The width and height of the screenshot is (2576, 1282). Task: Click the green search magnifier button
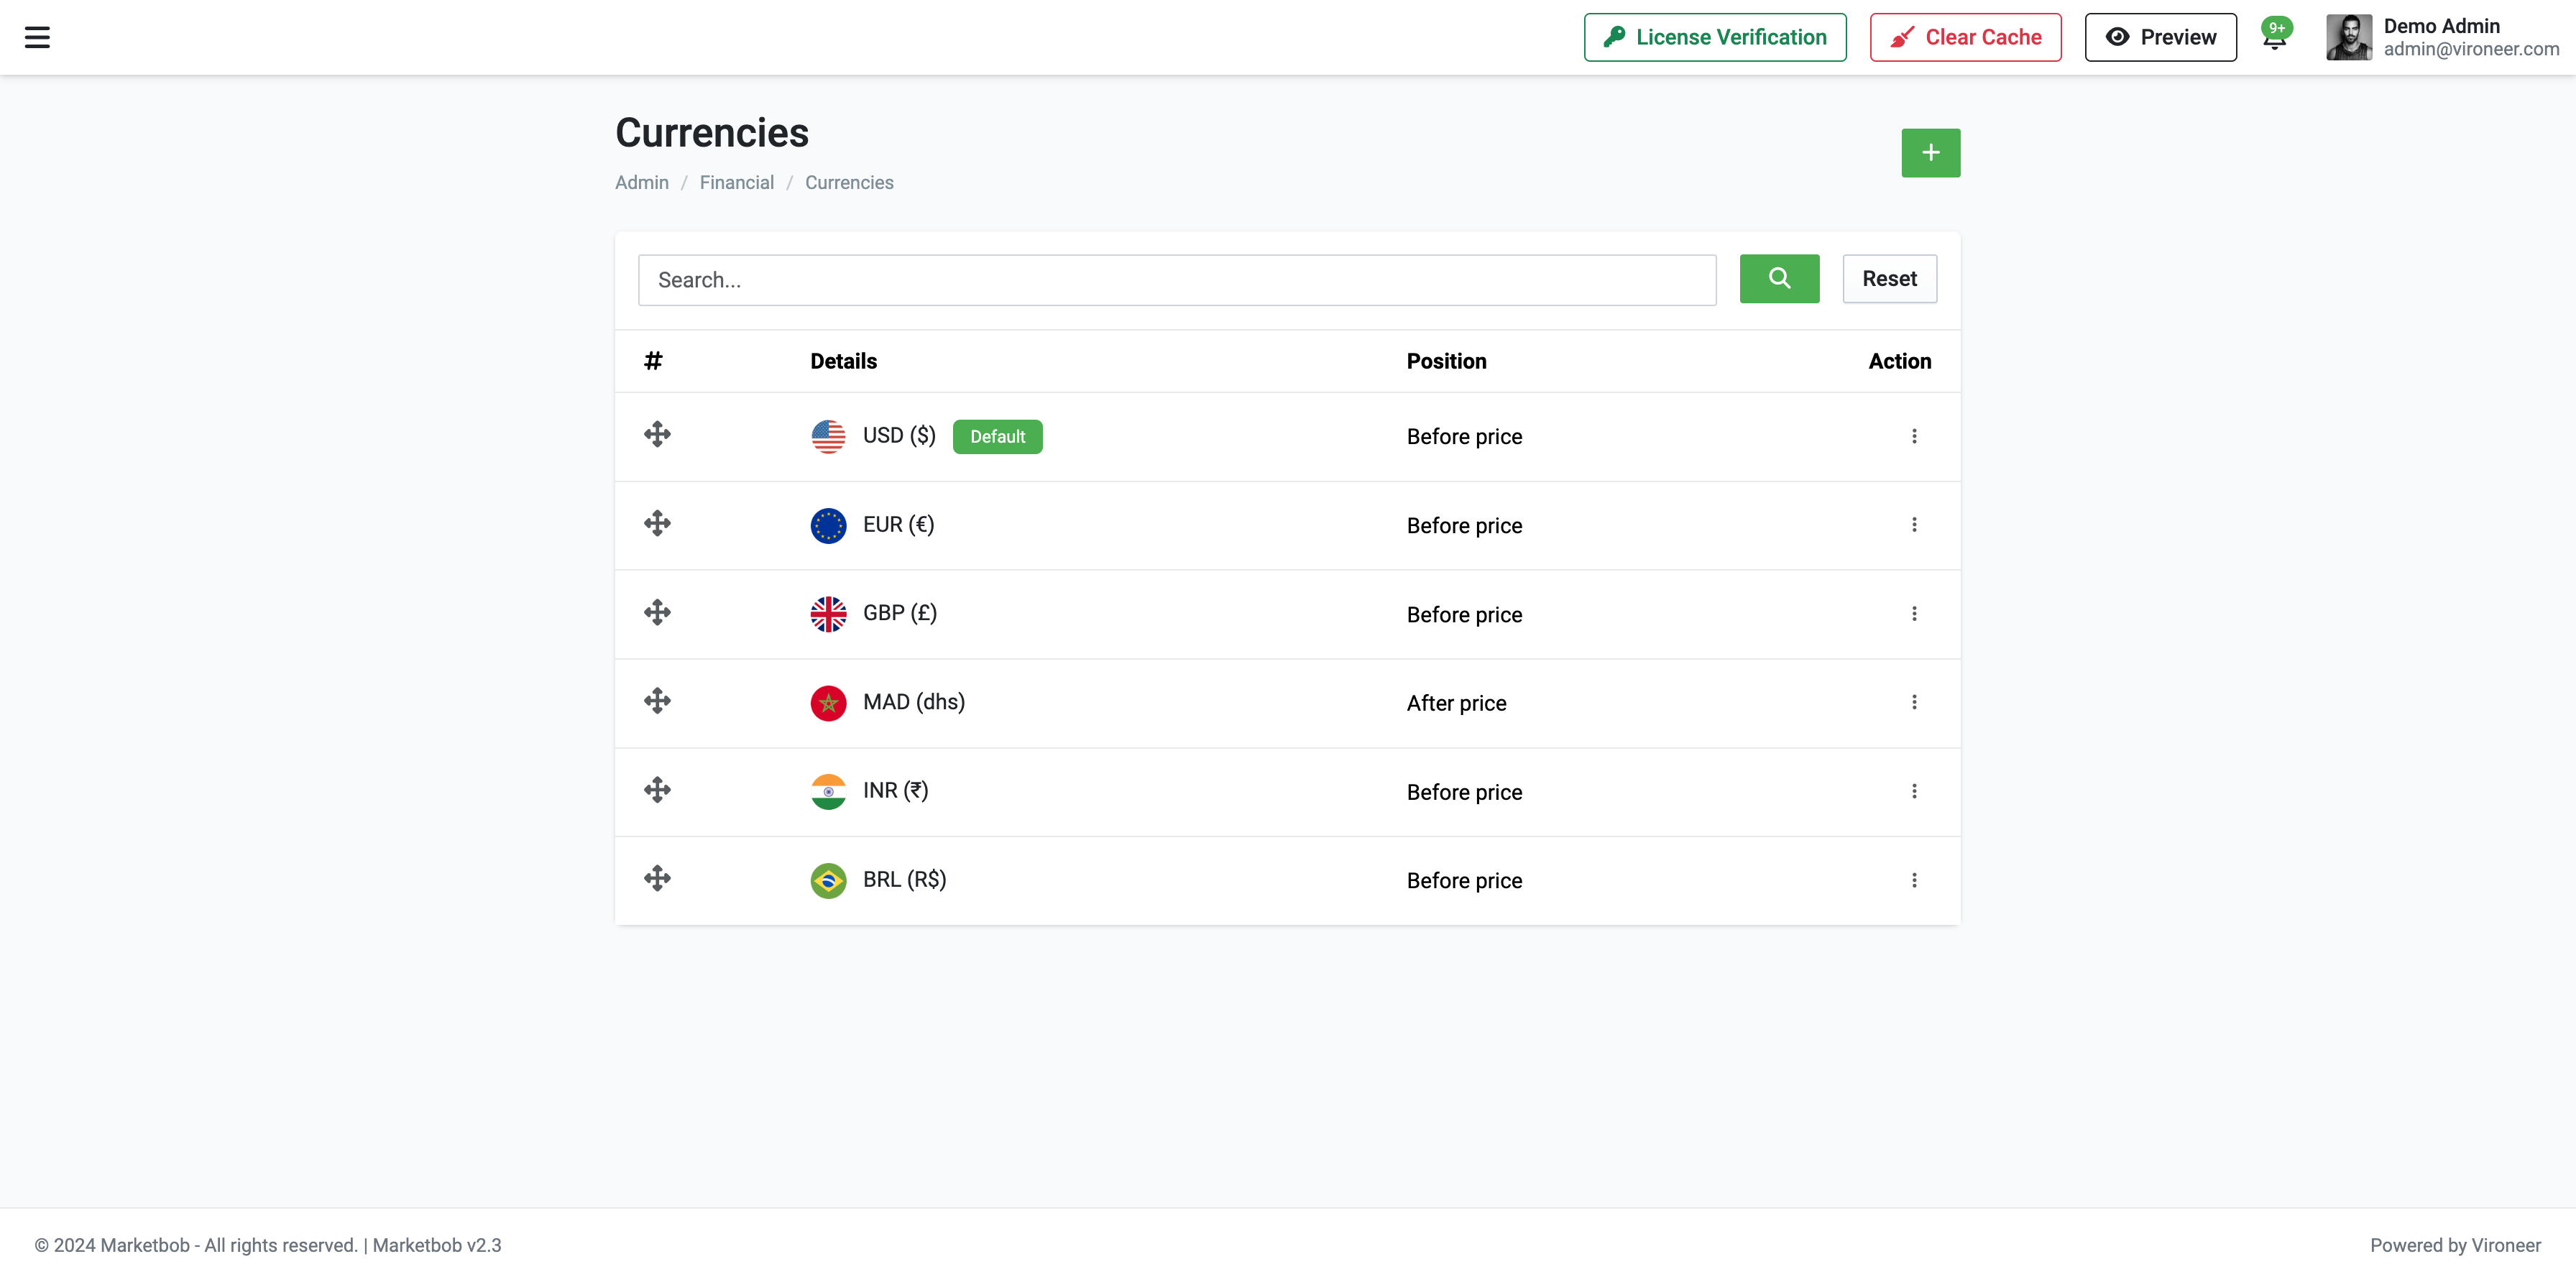(1779, 278)
